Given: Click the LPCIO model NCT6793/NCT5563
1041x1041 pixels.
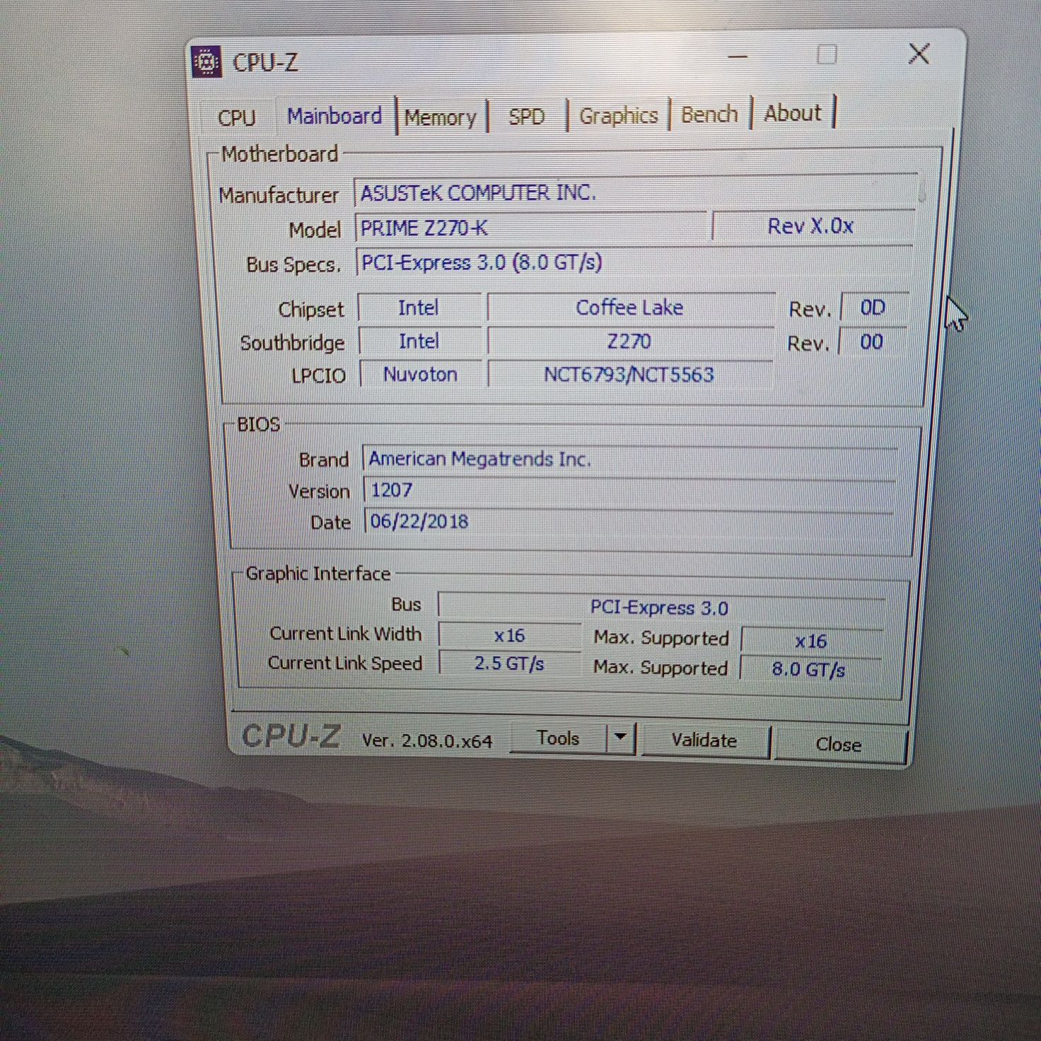Looking at the screenshot, I should (629, 374).
